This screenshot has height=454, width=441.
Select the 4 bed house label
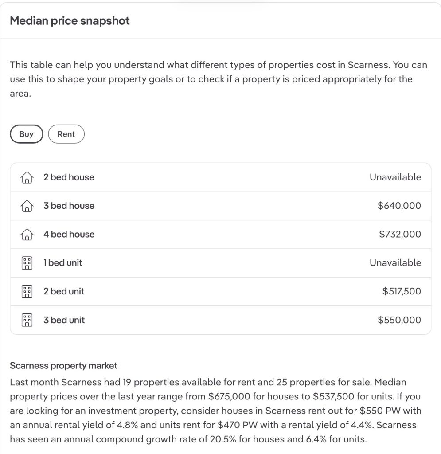(x=69, y=235)
